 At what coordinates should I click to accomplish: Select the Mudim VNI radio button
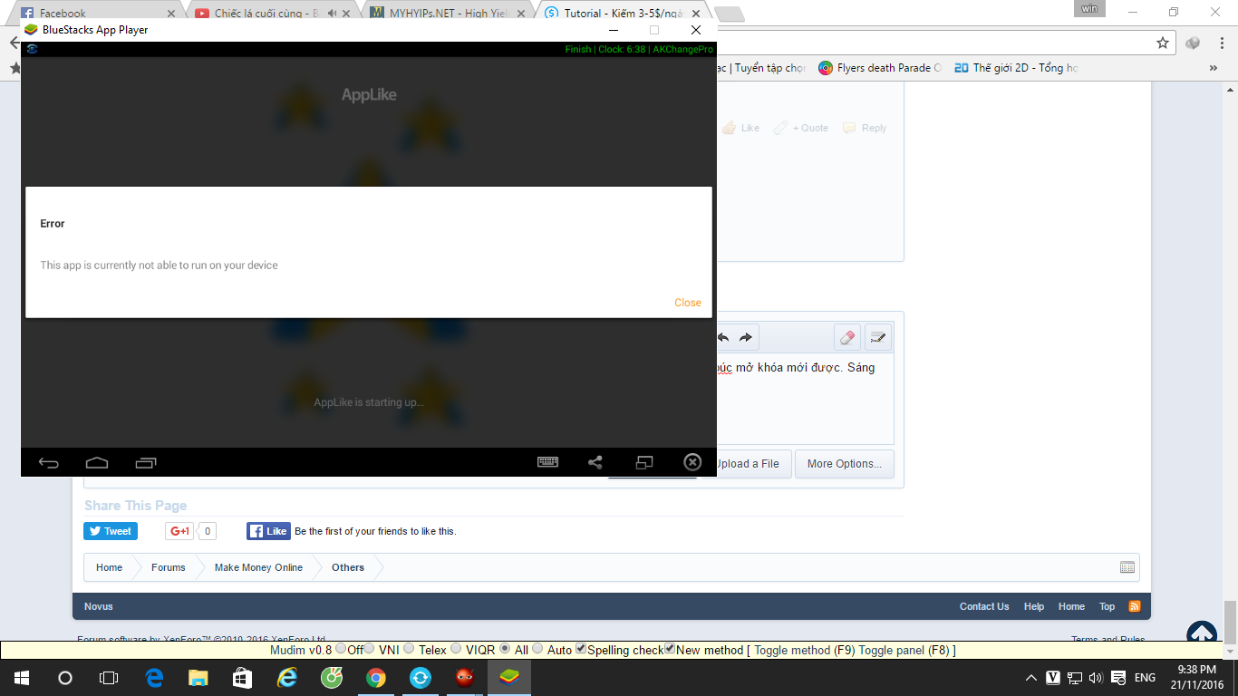pyautogui.click(x=370, y=649)
